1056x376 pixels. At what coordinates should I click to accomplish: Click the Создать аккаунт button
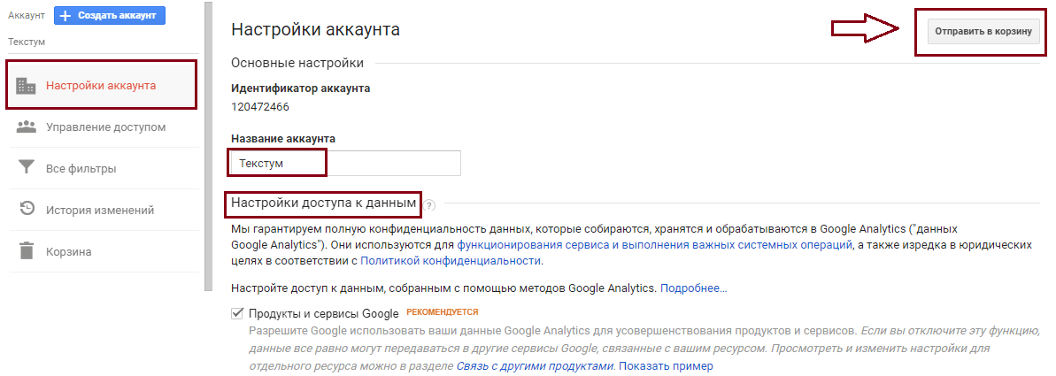click(110, 15)
